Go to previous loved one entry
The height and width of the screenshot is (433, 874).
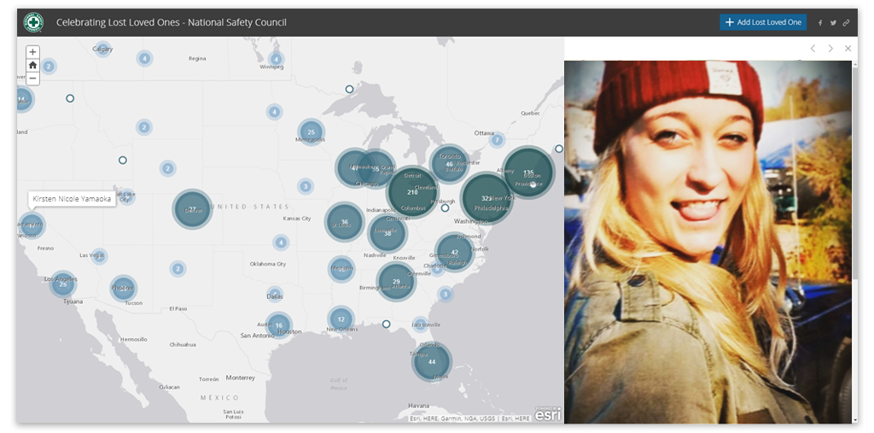[x=813, y=49]
